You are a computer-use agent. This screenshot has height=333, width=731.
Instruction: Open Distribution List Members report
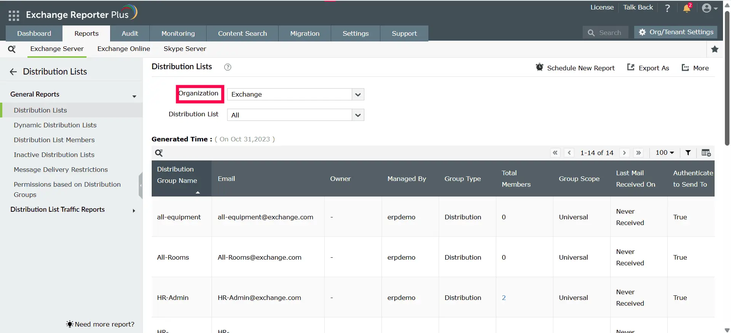pos(54,140)
